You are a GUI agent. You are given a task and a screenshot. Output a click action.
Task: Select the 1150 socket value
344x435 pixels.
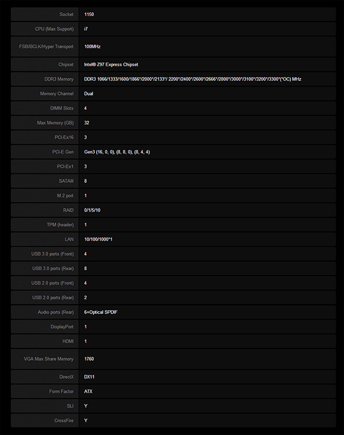(89, 14)
